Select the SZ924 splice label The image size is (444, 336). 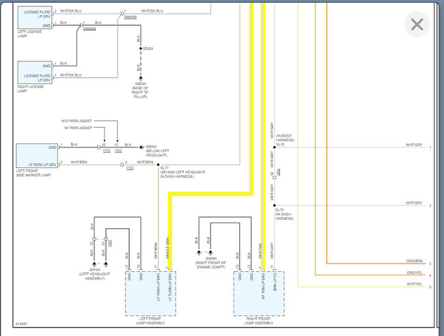[148, 48]
